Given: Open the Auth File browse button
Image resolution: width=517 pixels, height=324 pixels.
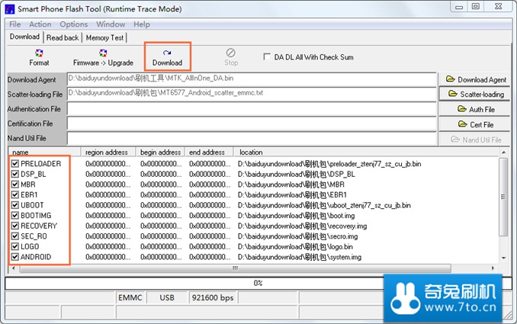Looking at the screenshot, I should (475, 109).
